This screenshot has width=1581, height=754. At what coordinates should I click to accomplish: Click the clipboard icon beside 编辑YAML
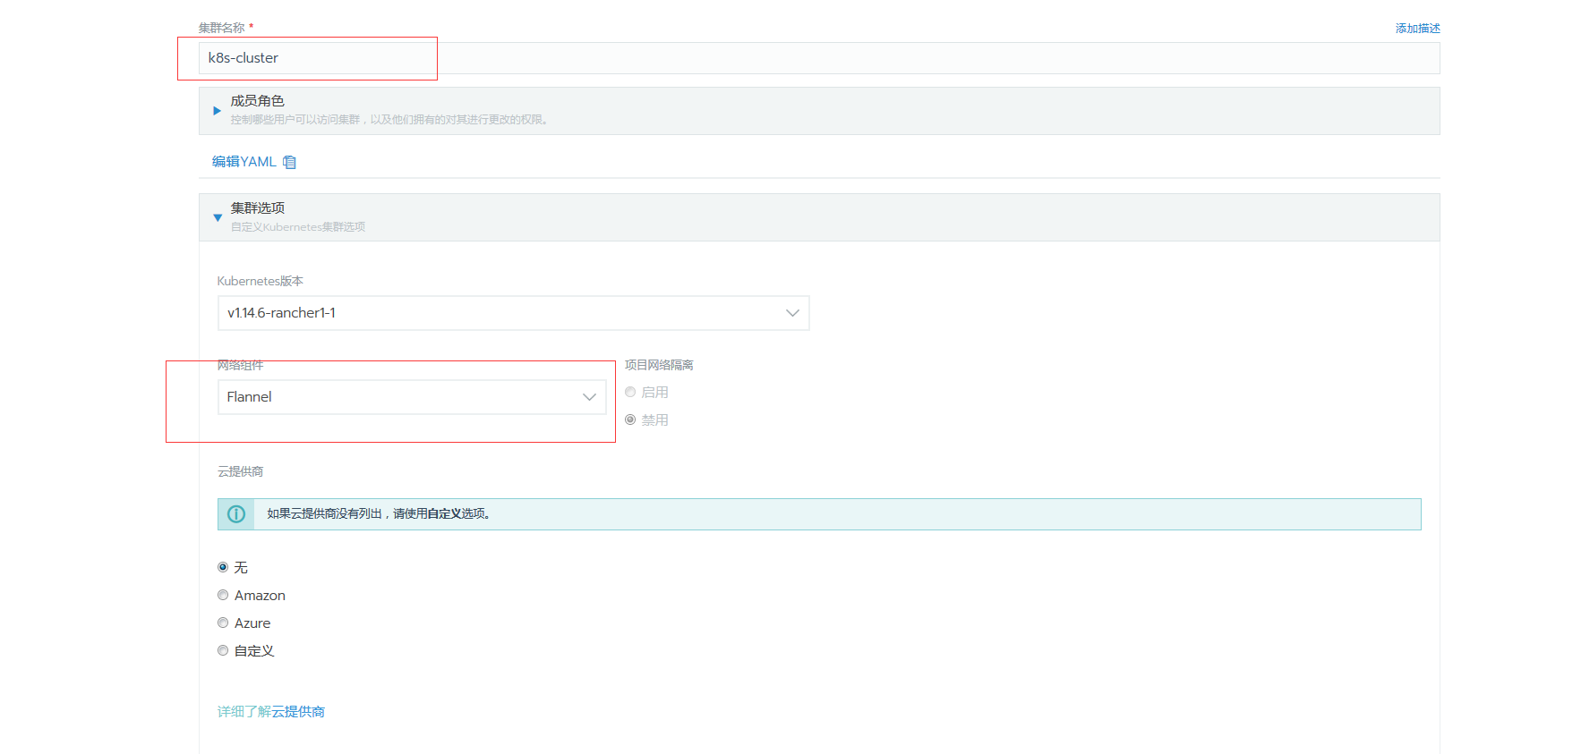tap(289, 162)
